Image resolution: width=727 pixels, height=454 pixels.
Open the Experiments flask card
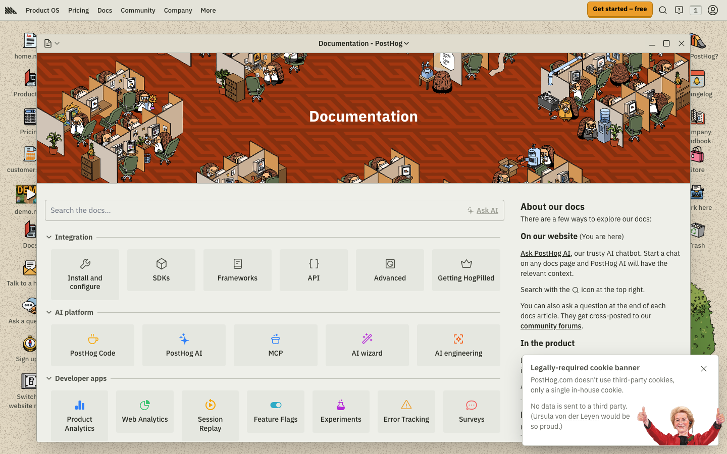pos(341,412)
